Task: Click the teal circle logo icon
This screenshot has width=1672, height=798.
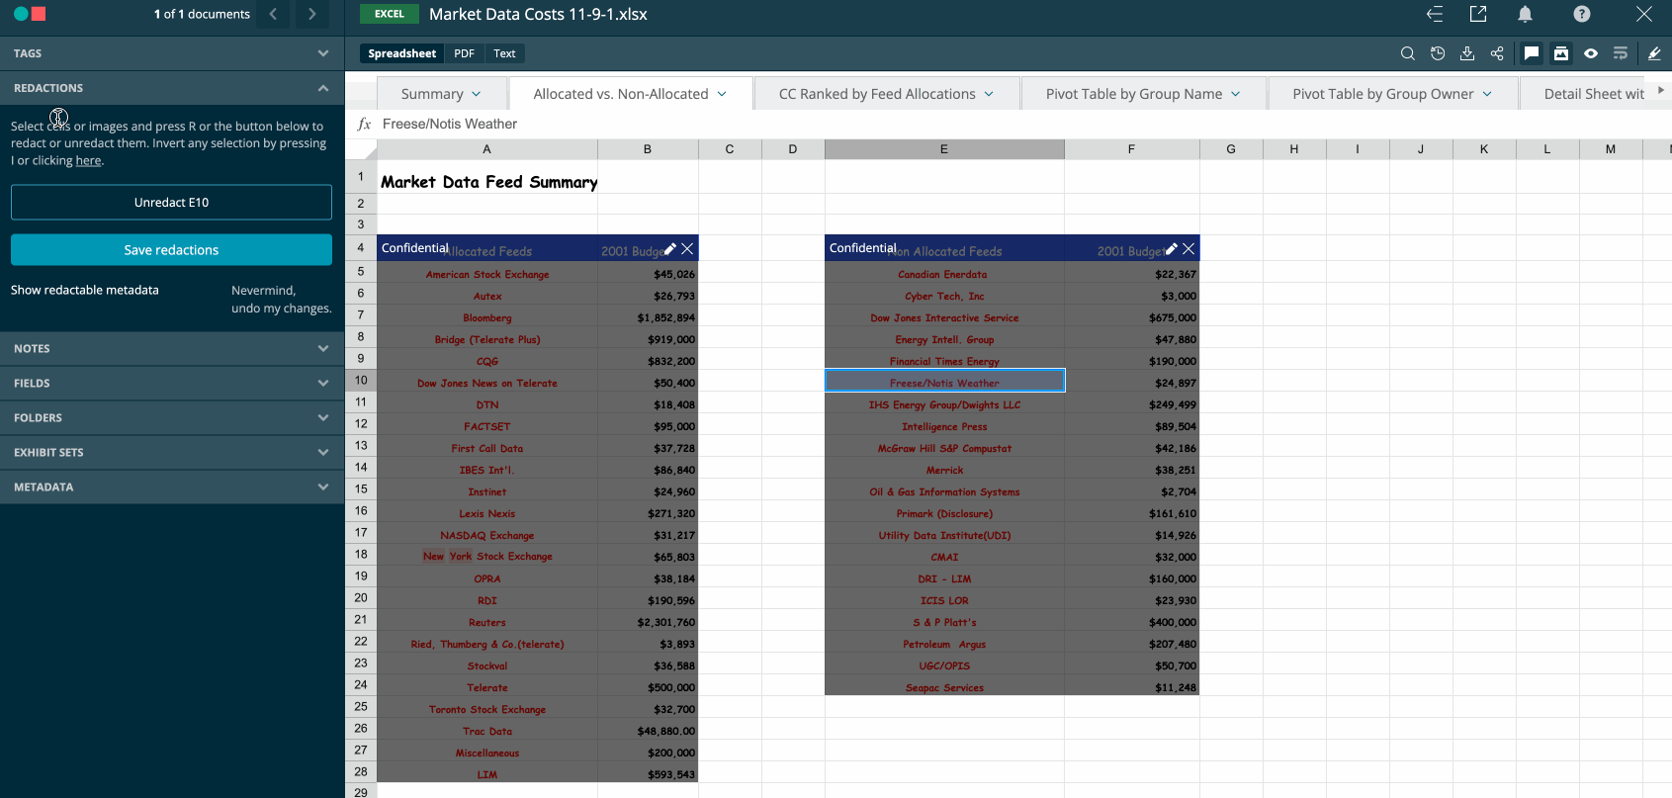Action: coord(21,14)
